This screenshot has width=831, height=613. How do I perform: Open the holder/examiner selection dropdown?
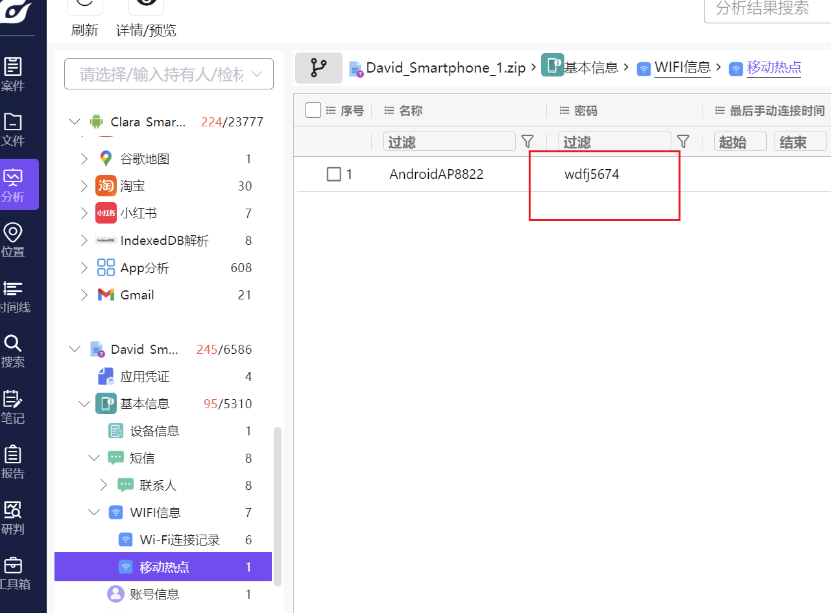point(169,74)
